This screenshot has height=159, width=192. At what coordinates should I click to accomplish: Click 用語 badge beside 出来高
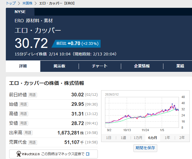tap(28, 133)
